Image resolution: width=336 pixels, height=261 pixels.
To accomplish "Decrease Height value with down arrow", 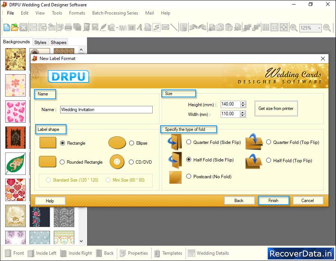I will 243,106.
